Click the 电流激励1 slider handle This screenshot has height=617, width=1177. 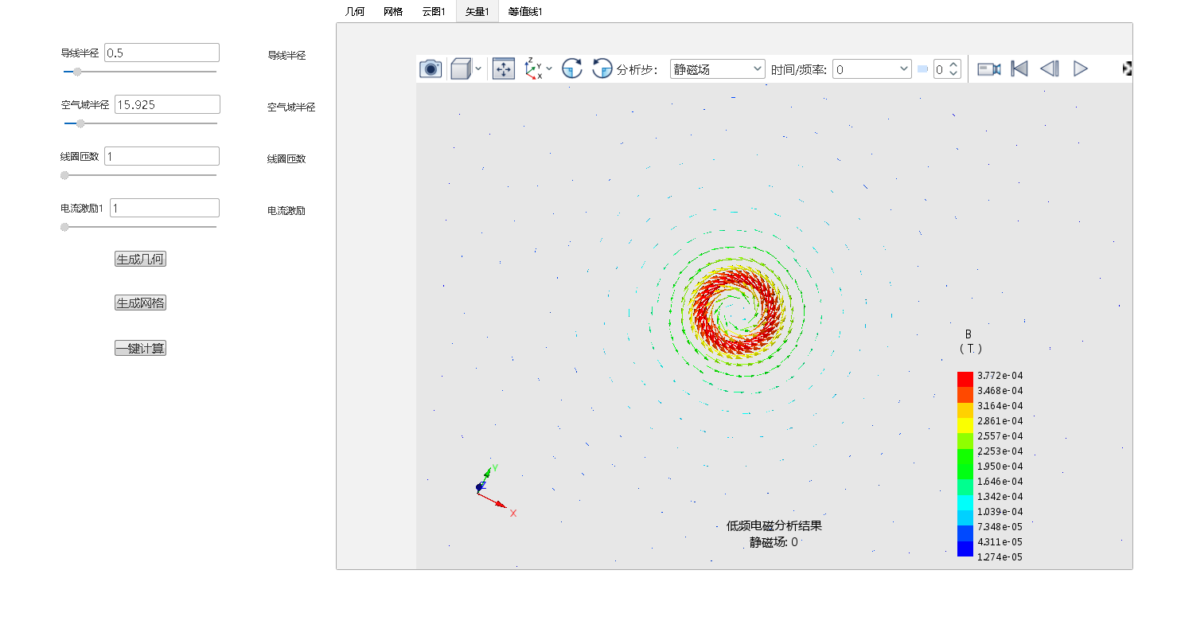(x=64, y=227)
